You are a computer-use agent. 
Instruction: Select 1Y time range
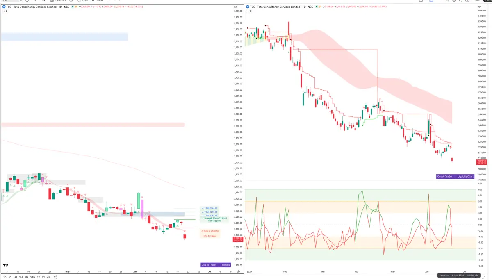pos(39,277)
